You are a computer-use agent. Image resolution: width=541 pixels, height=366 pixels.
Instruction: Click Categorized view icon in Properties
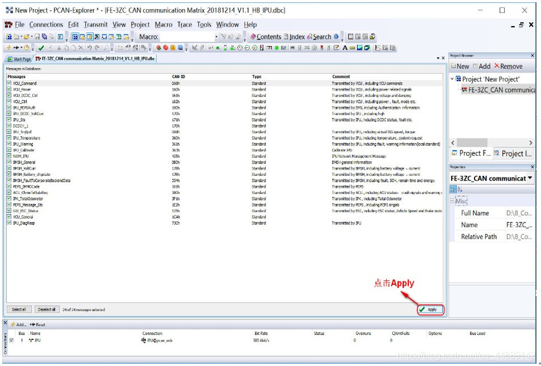(x=453, y=189)
